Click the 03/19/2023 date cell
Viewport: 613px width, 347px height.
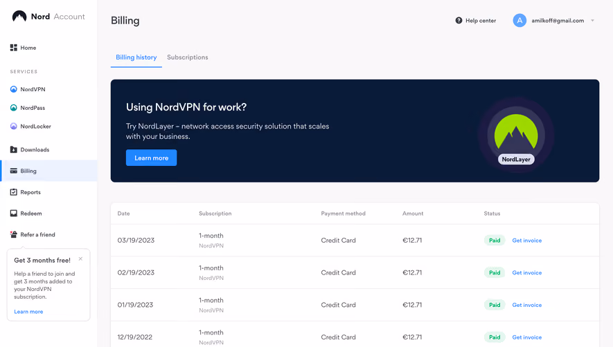[136, 241]
